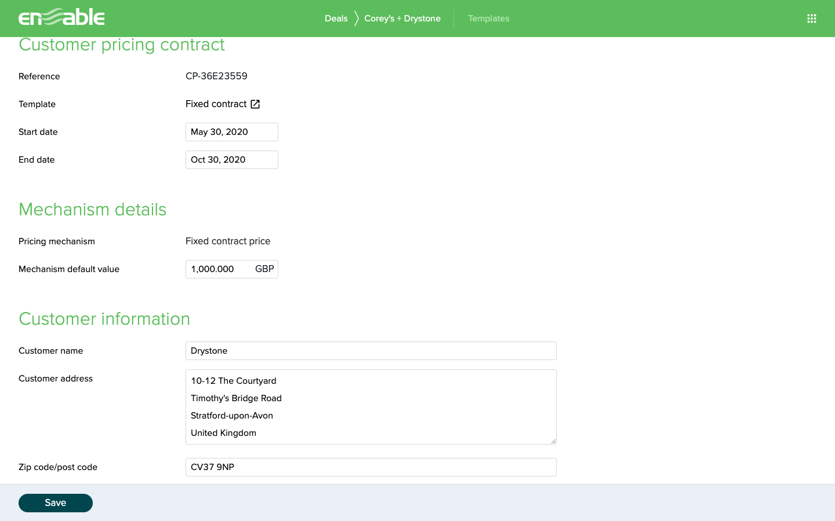Image resolution: width=835 pixels, height=521 pixels.
Task: Open the apps grid menu icon
Action: [x=812, y=19]
